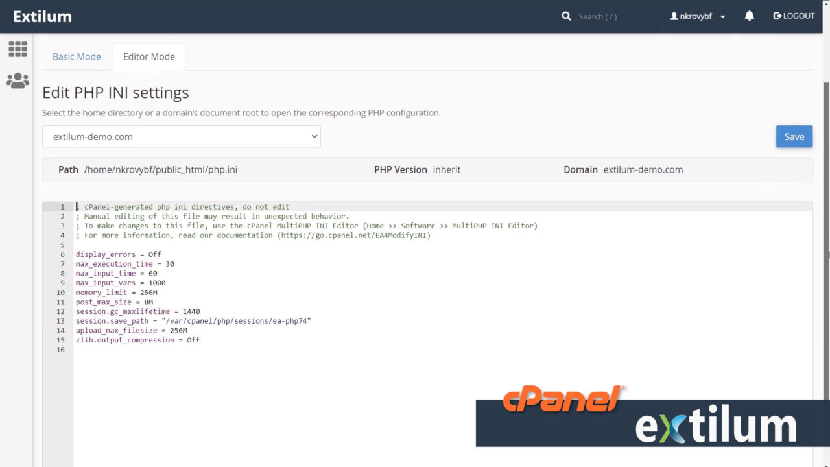Open the User Manager people icon
The image size is (830, 467).
(18, 81)
